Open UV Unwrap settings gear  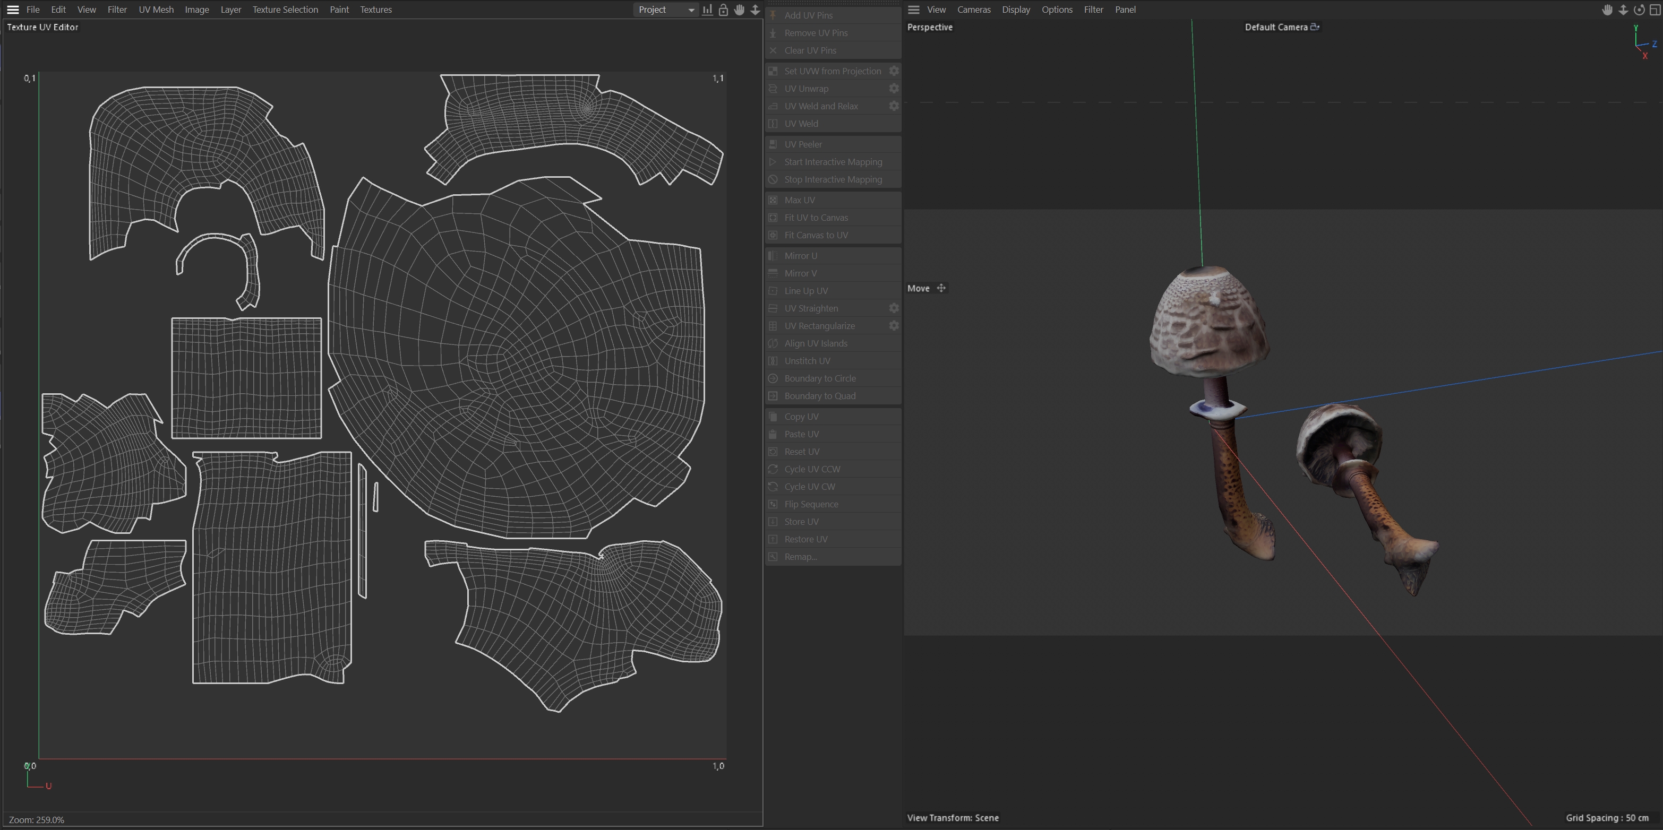coord(894,89)
